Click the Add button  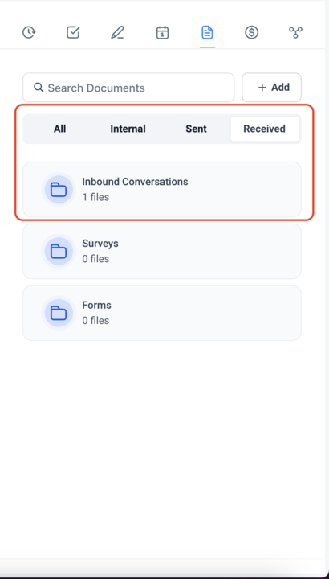(271, 88)
